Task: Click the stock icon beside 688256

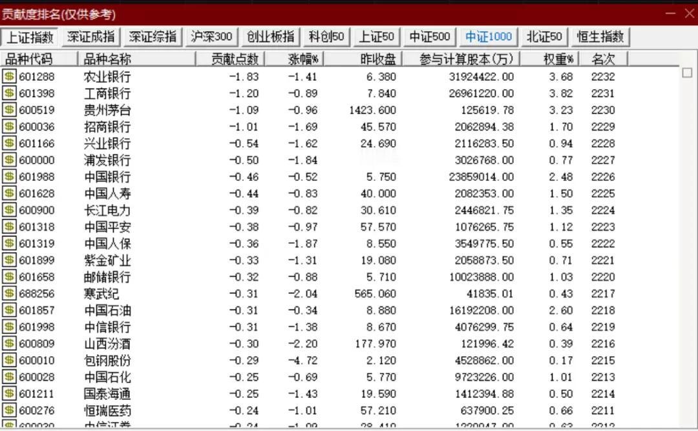Action: click(9, 293)
